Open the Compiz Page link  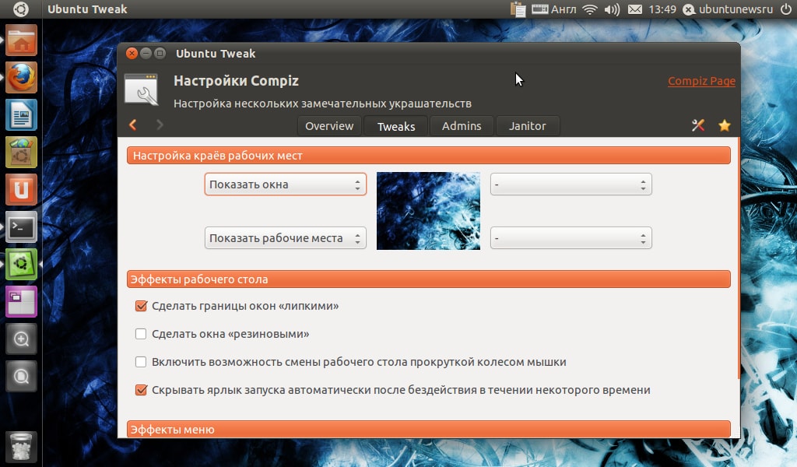point(701,81)
